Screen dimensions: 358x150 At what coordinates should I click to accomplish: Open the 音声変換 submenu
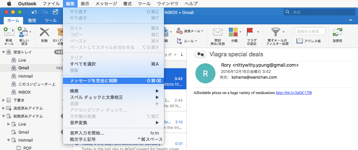pos(113,123)
